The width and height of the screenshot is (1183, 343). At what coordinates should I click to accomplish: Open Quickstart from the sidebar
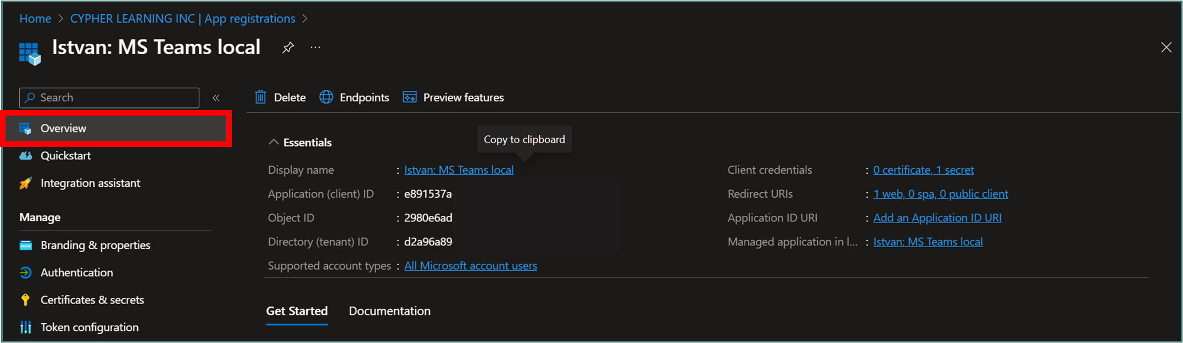tap(65, 156)
